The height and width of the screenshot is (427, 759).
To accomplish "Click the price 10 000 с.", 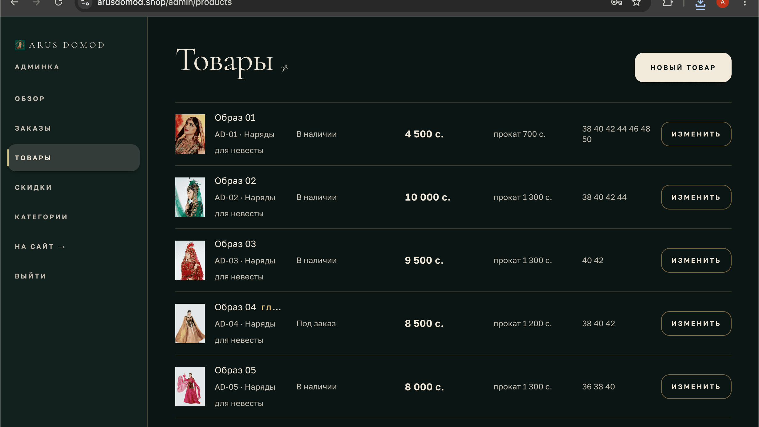I will tap(428, 197).
